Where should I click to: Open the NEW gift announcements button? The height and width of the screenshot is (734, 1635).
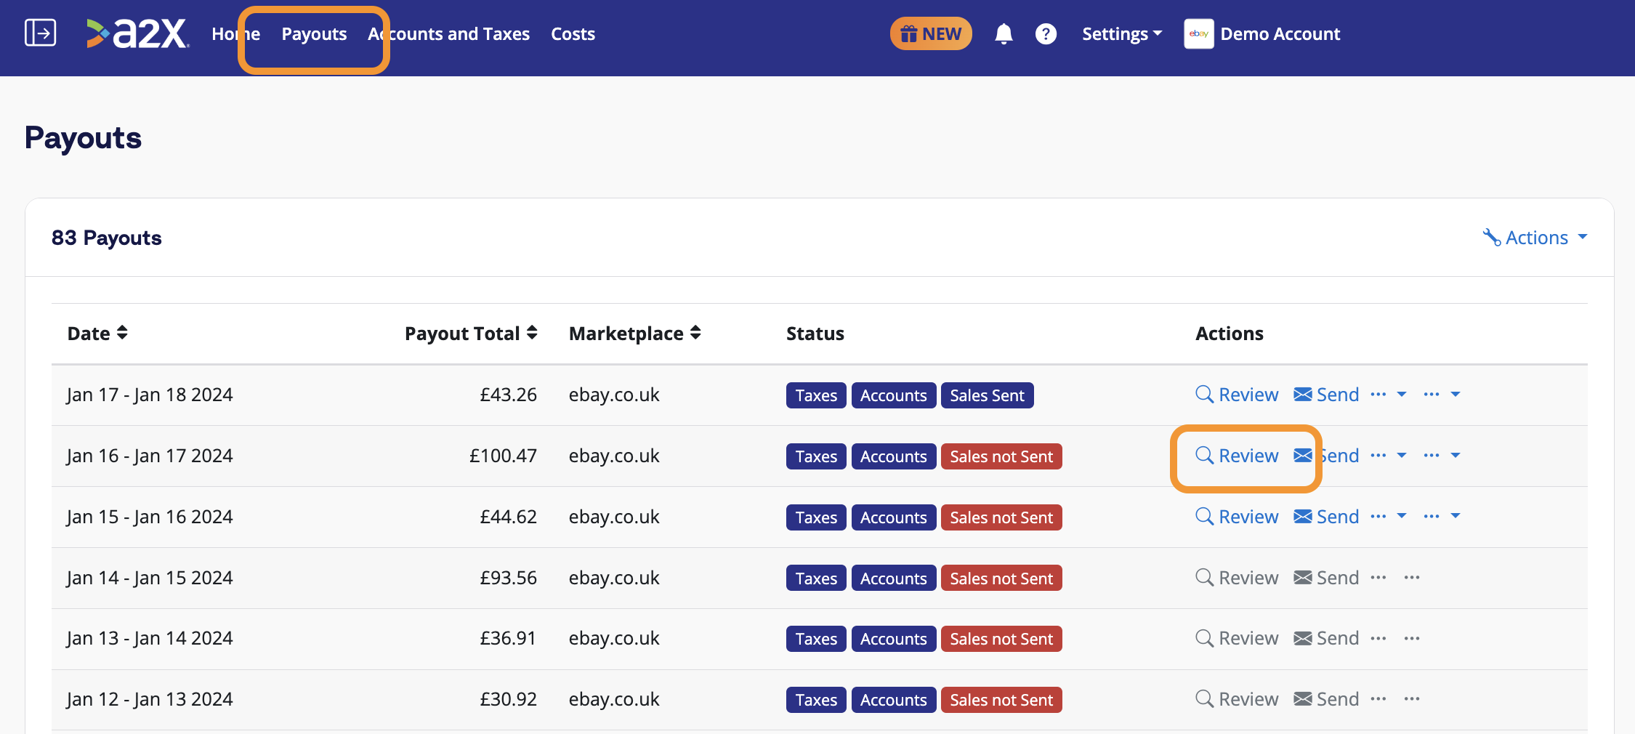click(931, 33)
